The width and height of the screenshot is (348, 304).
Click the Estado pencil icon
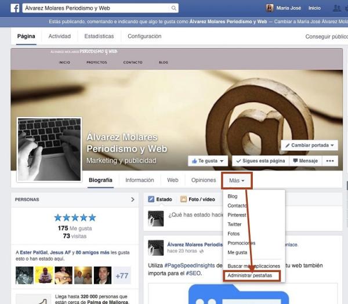151,199
